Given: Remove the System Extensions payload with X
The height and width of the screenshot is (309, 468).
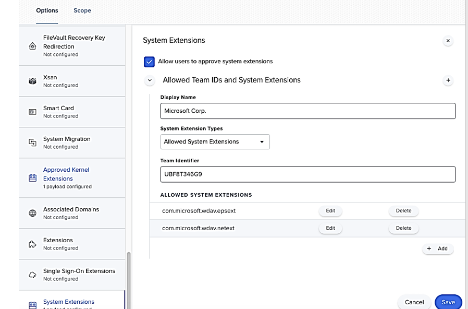Looking at the screenshot, I should (448, 41).
